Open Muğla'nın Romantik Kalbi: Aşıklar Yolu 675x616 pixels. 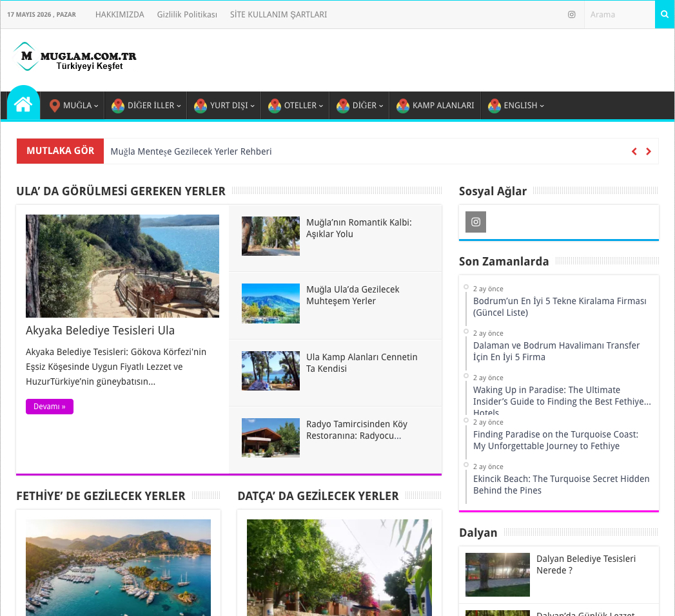359,228
